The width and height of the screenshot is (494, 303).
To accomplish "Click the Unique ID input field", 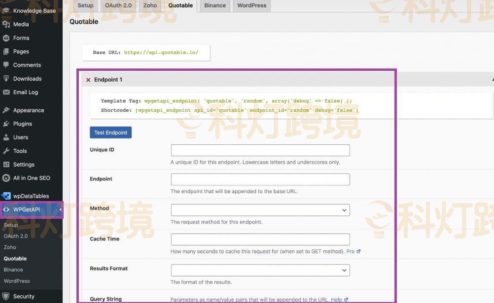I will 260,150.
